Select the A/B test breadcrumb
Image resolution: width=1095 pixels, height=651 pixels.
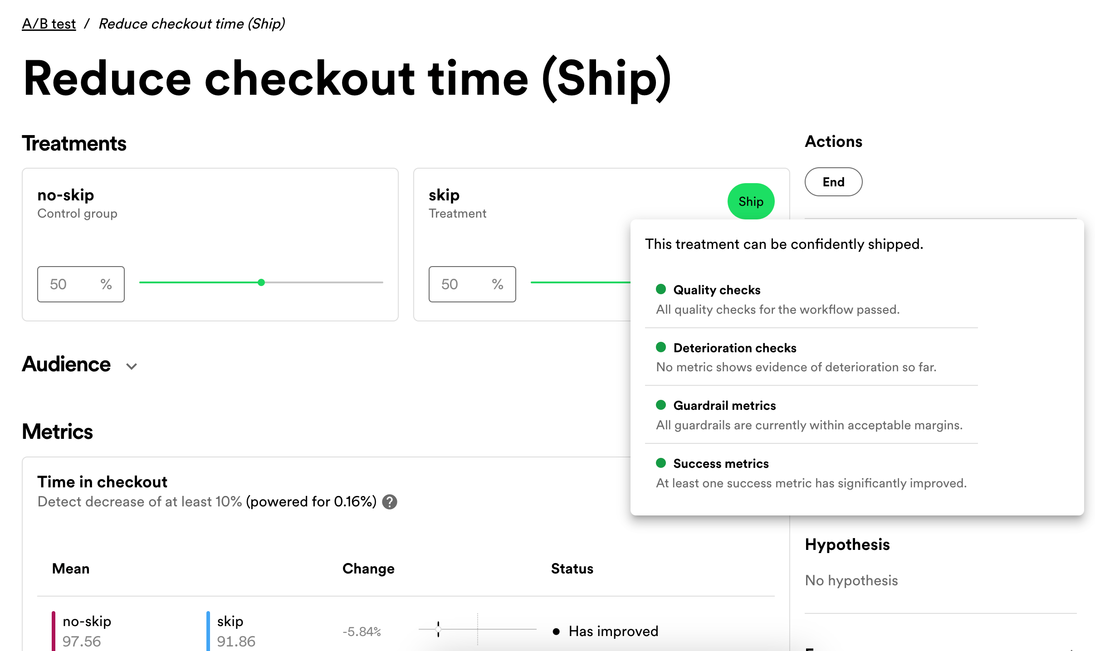point(48,24)
